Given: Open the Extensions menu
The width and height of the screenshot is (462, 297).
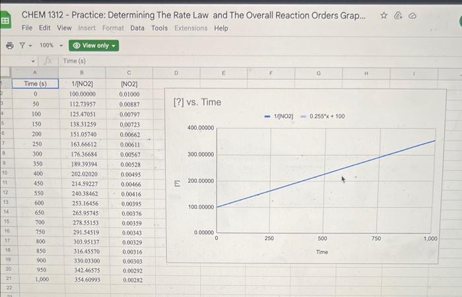Looking at the screenshot, I should coord(191,28).
